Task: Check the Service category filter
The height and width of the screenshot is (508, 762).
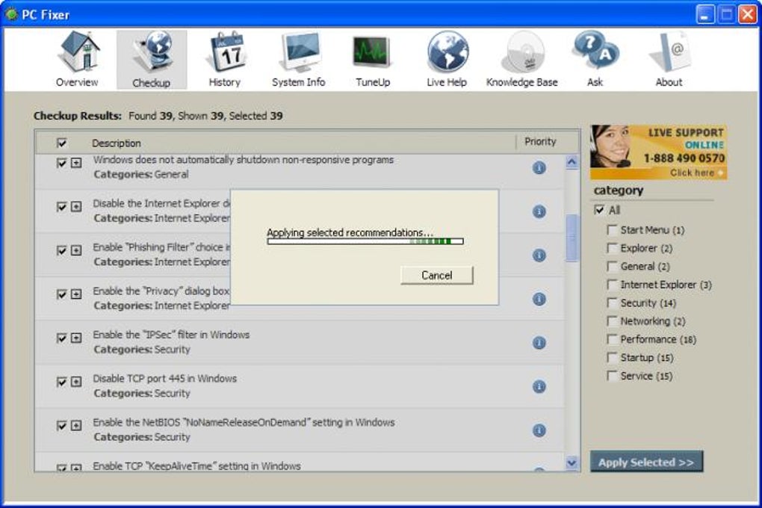Action: click(613, 376)
